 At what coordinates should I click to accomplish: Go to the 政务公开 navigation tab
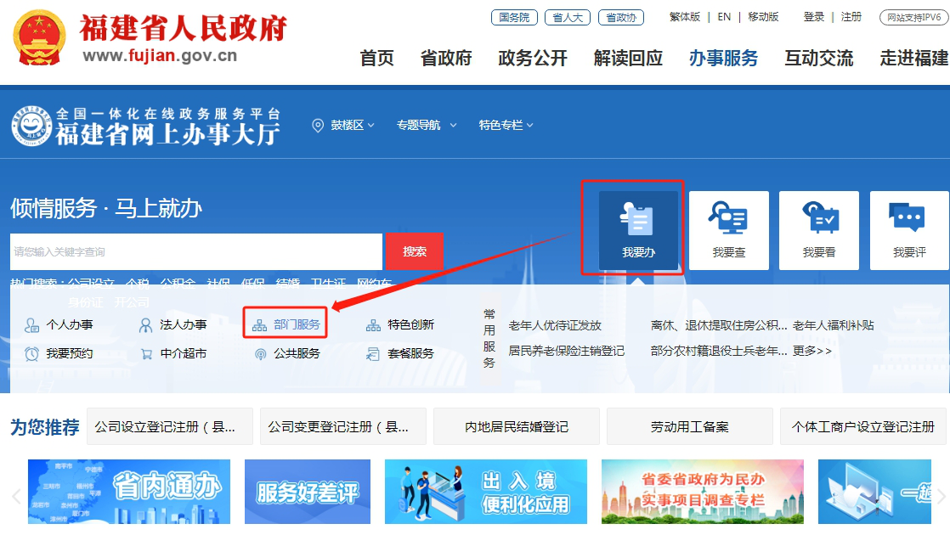[x=533, y=58]
